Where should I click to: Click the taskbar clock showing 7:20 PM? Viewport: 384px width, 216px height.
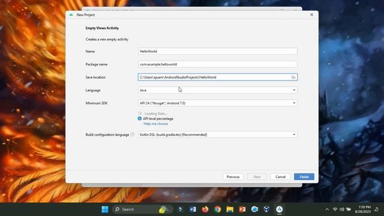point(363,209)
